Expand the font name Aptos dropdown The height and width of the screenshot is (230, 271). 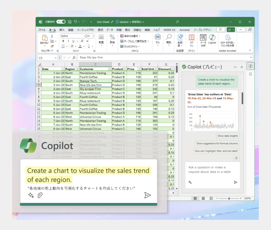(84, 36)
